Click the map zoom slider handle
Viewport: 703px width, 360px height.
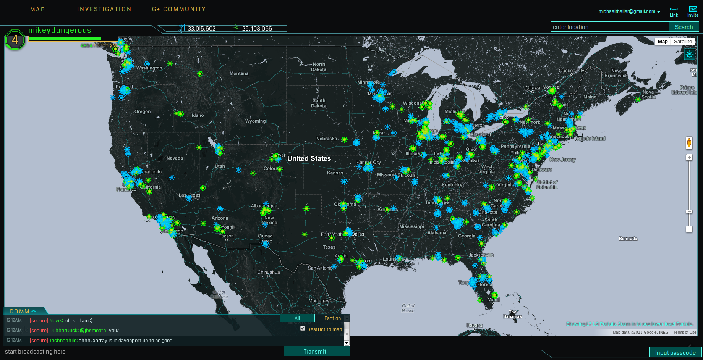[689, 211]
